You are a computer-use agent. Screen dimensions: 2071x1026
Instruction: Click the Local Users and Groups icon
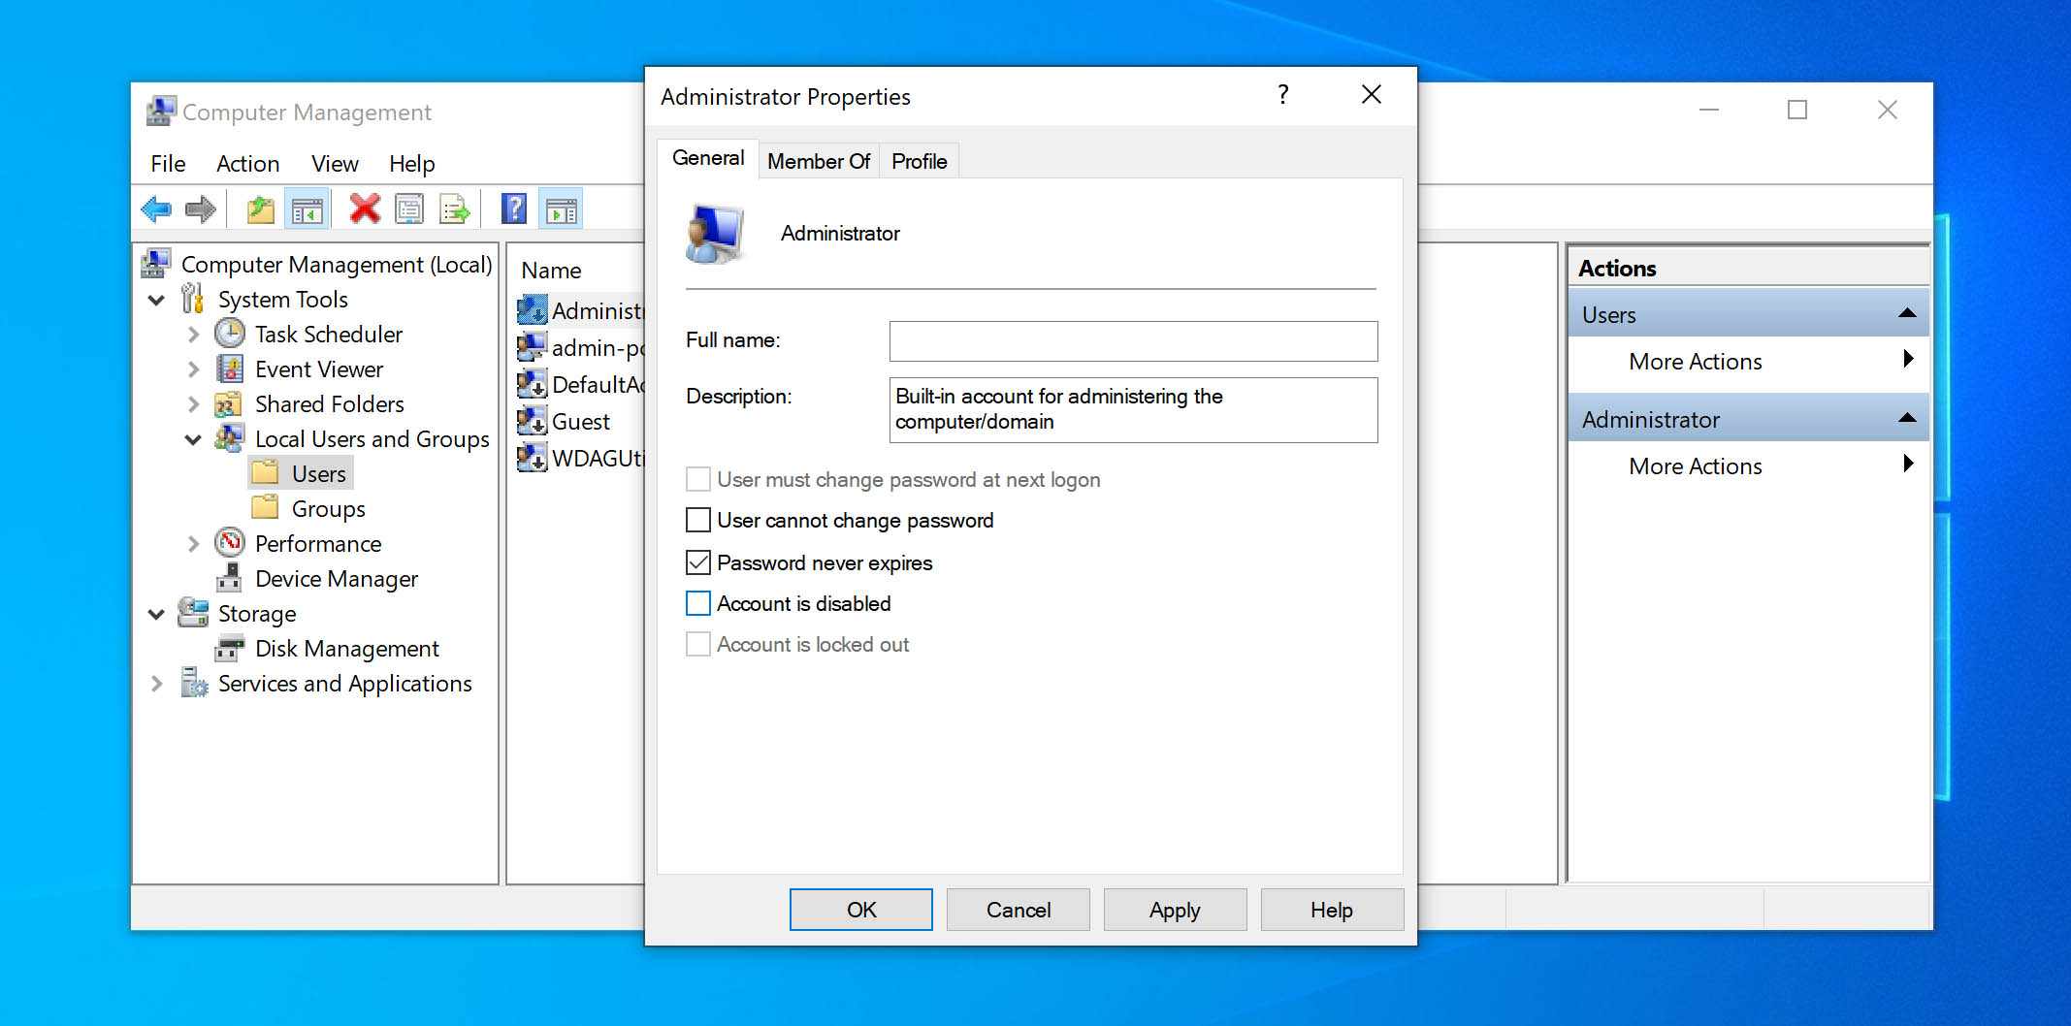[x=230, y=438]
